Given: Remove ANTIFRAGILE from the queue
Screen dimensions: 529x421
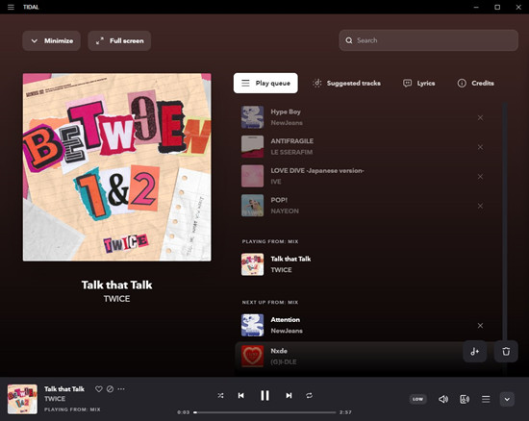Looking at the screenshot, I should point(480,147).
